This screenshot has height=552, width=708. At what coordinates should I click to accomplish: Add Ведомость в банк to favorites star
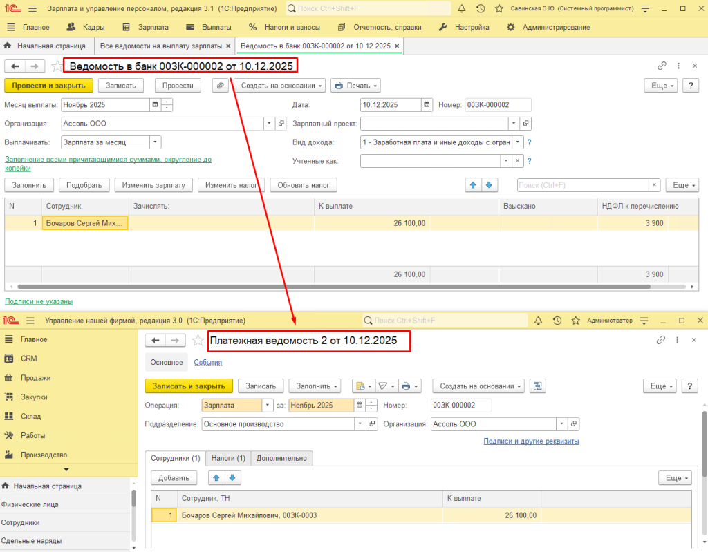[56, 66]
